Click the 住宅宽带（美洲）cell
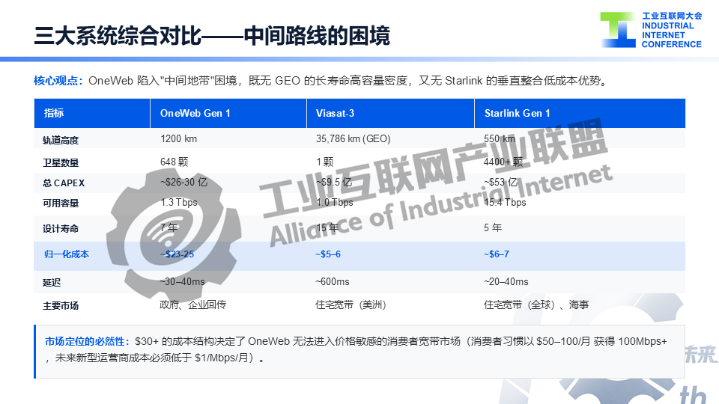 click(x=352, y=304)
